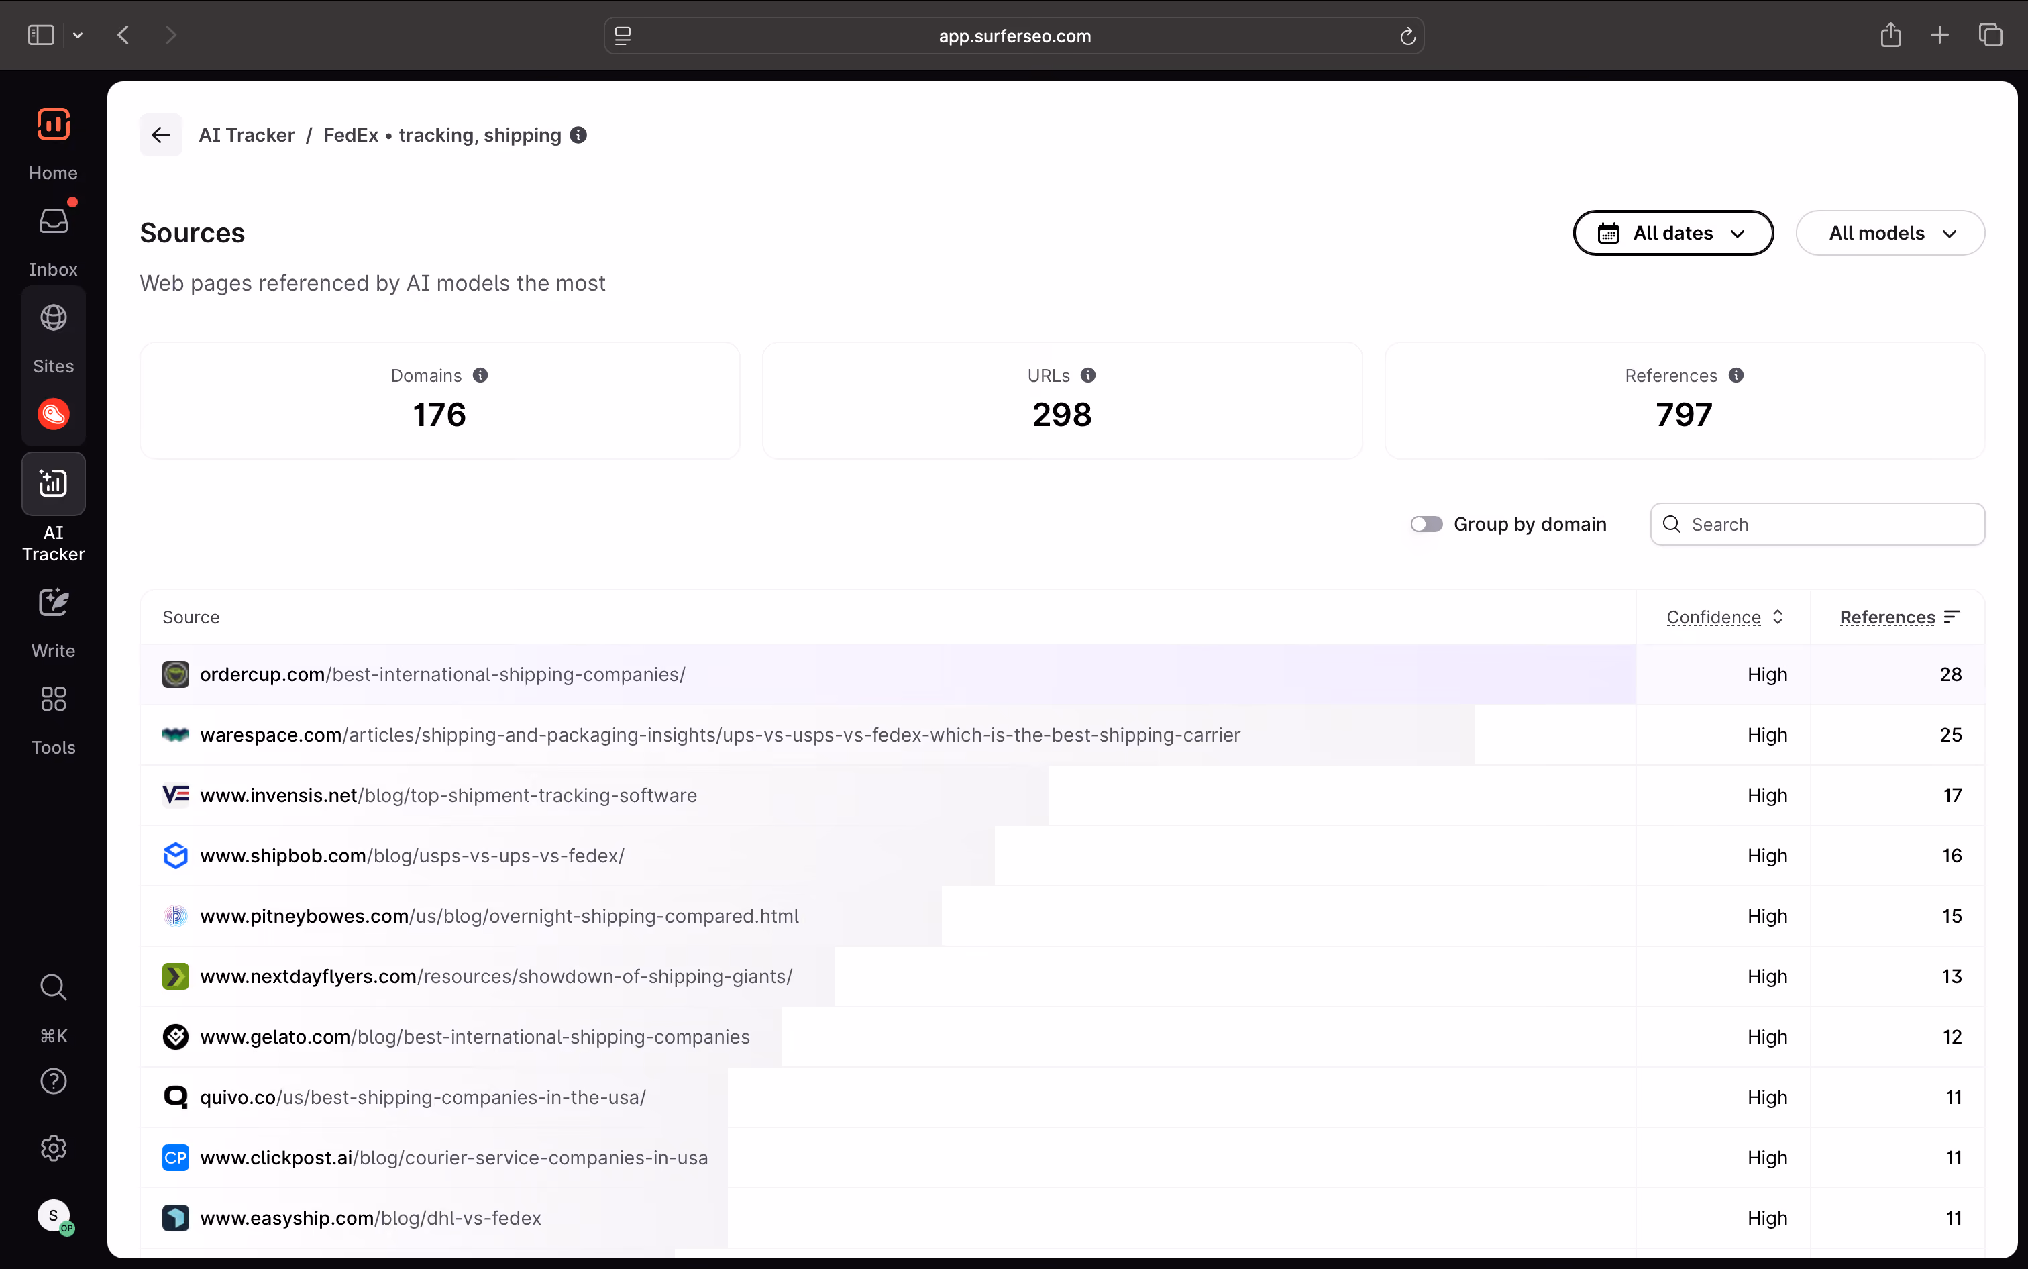Click the gelato.com favicon
Image resolution: width=2028 pixels, height=1269 pixels.
(x=175, y=1037)
